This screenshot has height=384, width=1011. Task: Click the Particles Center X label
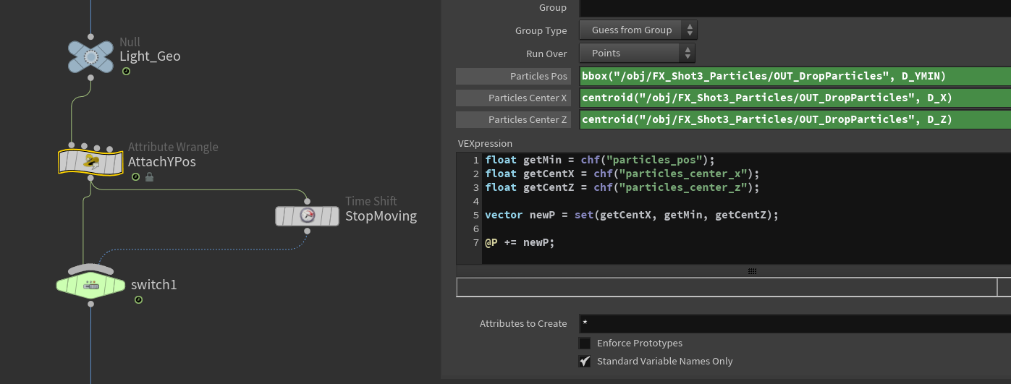pyautogui.click(x=513, y=98)
